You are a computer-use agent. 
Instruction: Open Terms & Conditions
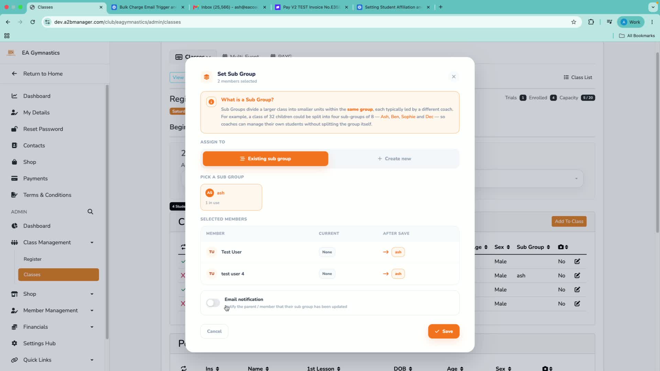pos(47,195)
